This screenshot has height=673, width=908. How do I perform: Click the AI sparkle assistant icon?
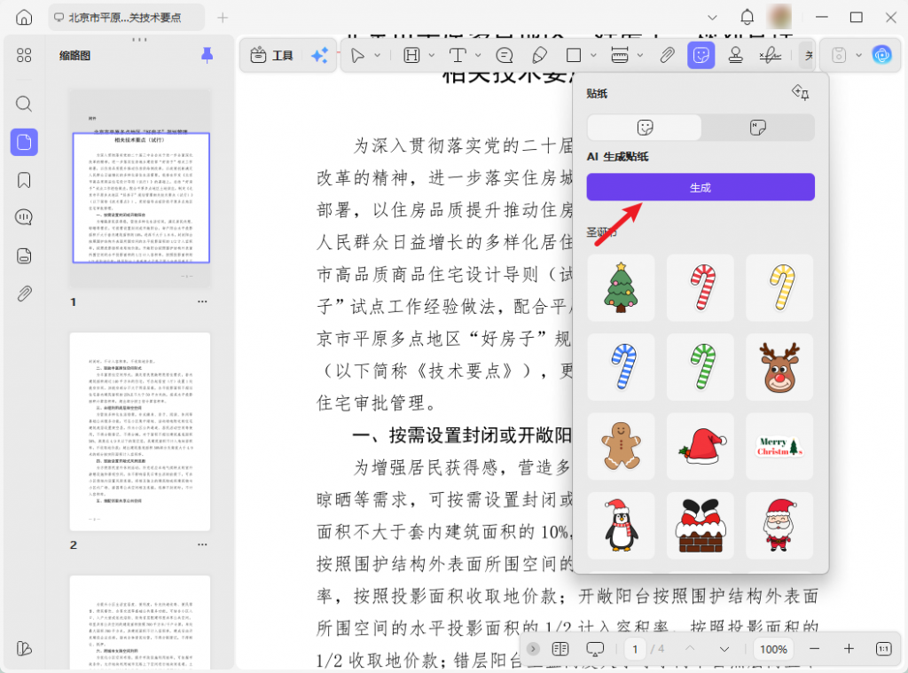click(x=321, y=55)
